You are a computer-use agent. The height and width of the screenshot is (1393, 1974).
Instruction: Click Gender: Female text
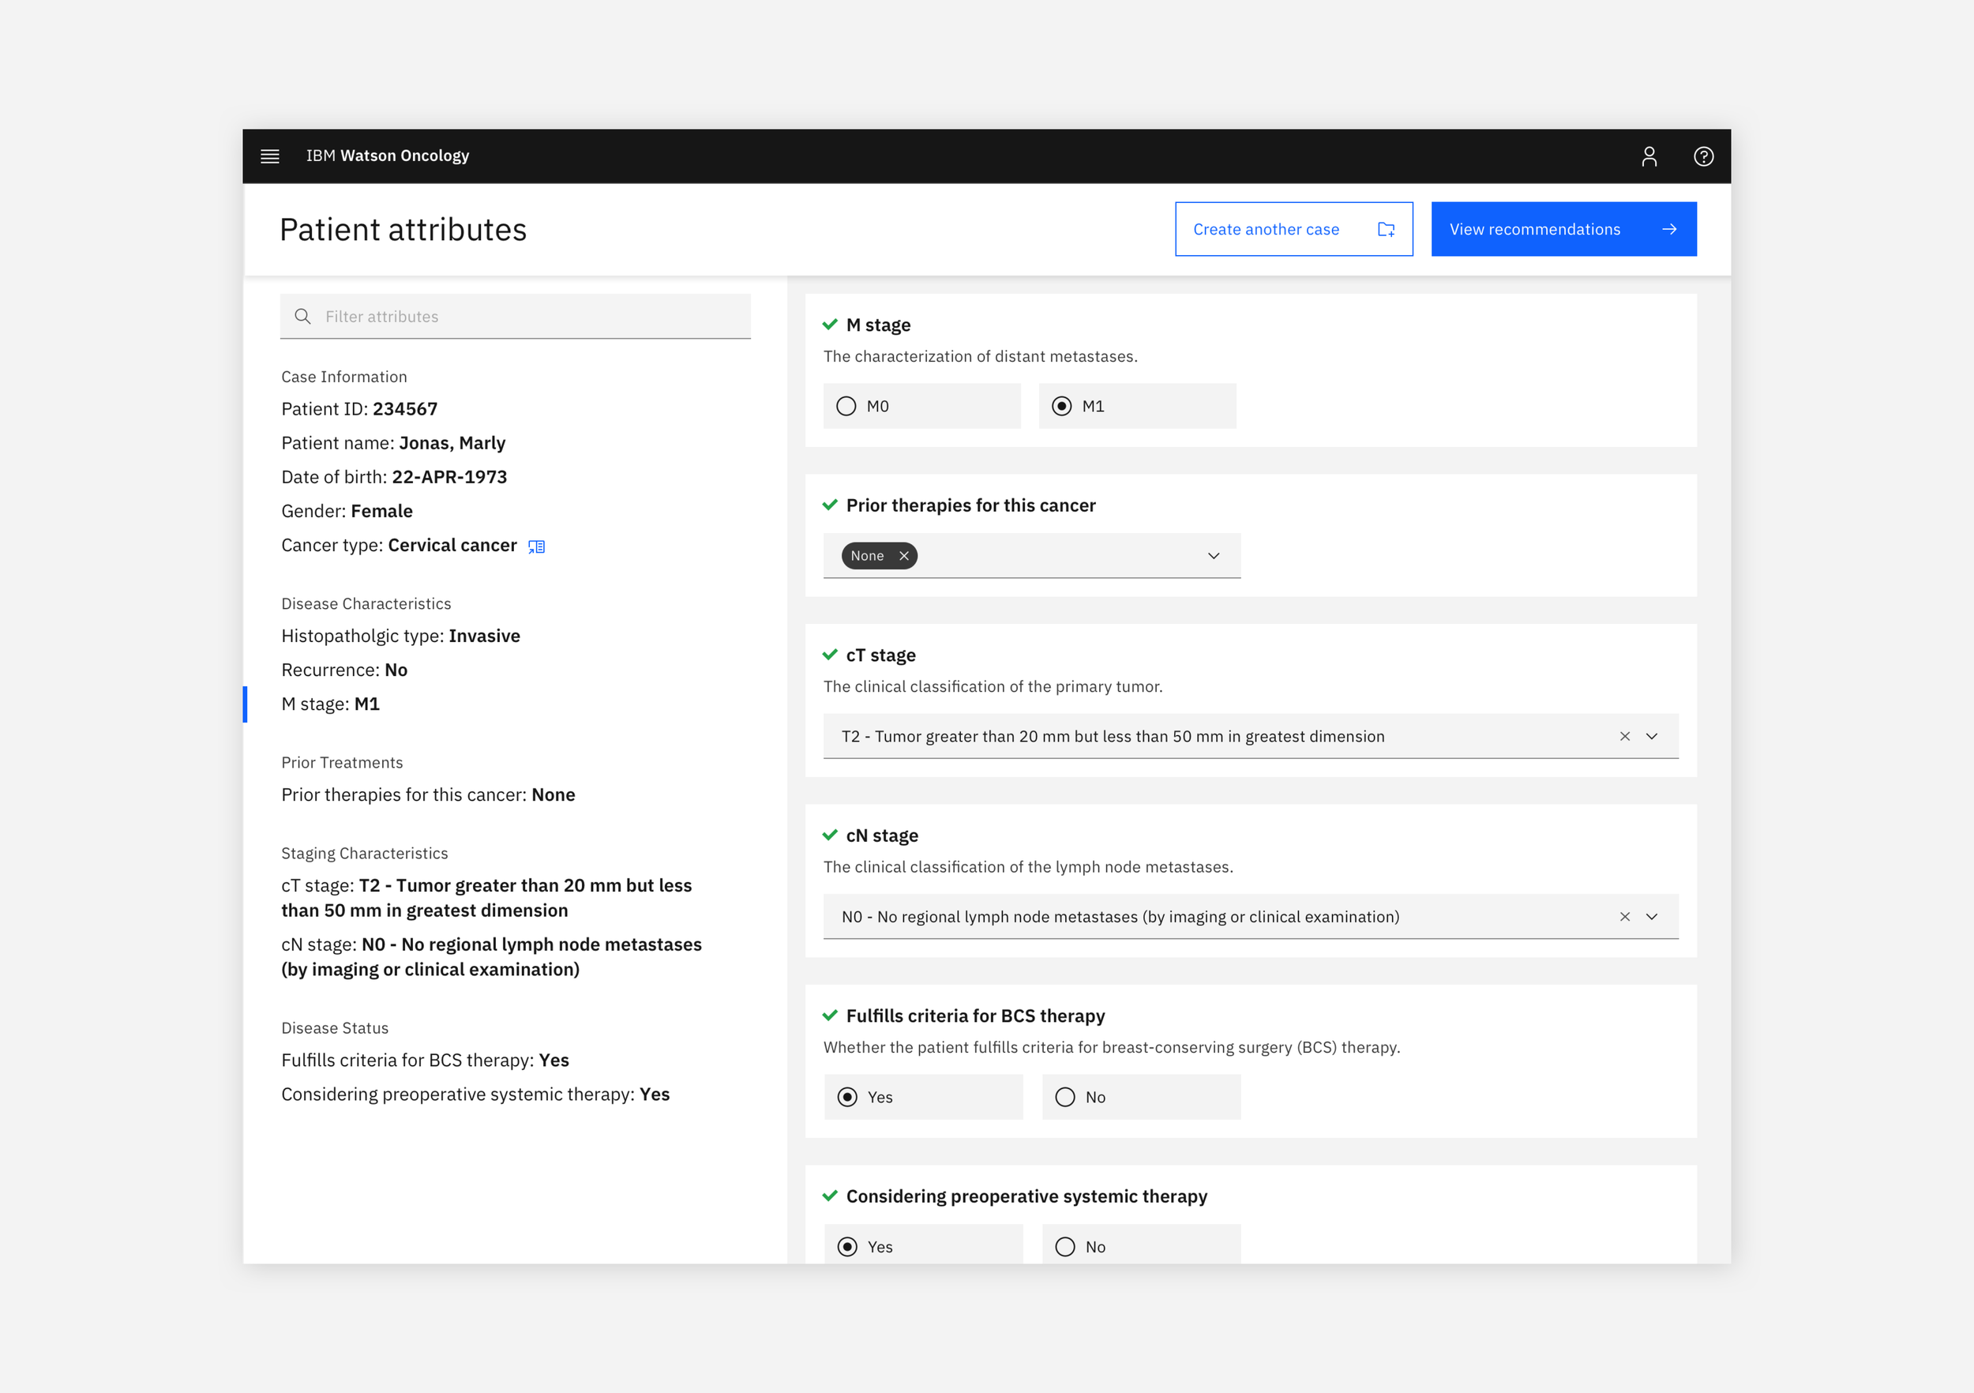point(347,512)
